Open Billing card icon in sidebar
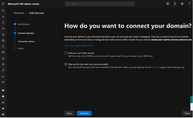 click(x=3, y=52)
